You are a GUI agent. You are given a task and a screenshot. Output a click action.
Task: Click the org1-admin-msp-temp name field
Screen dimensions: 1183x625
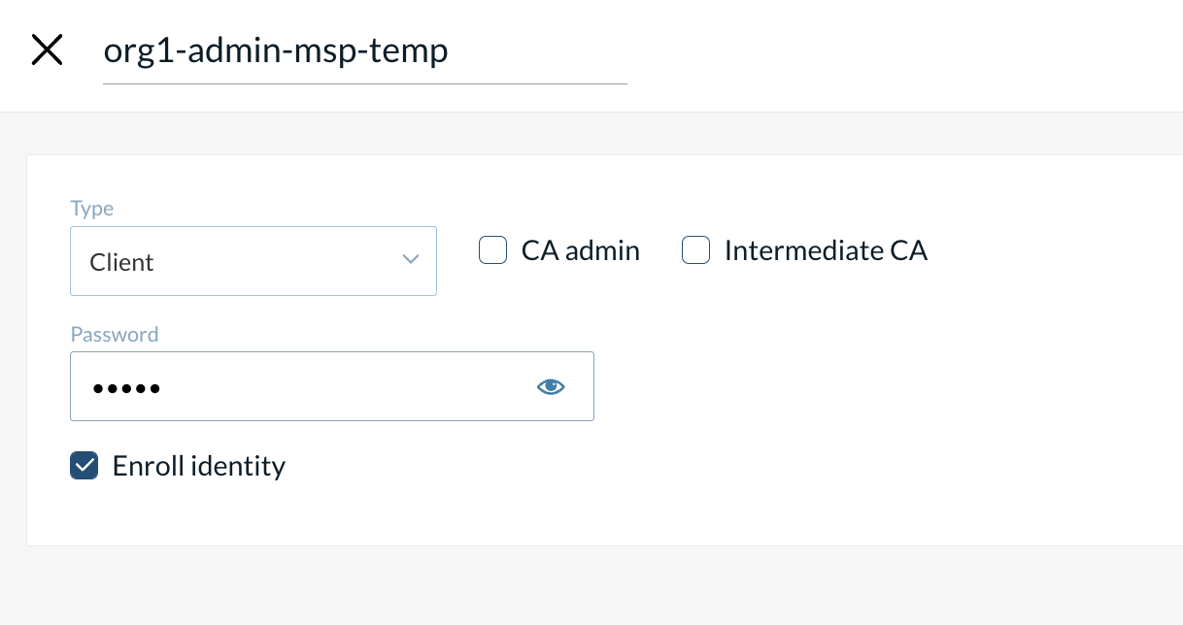(x=363, y=50)
